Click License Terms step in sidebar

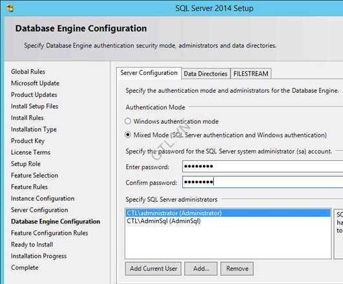(30, 152)
